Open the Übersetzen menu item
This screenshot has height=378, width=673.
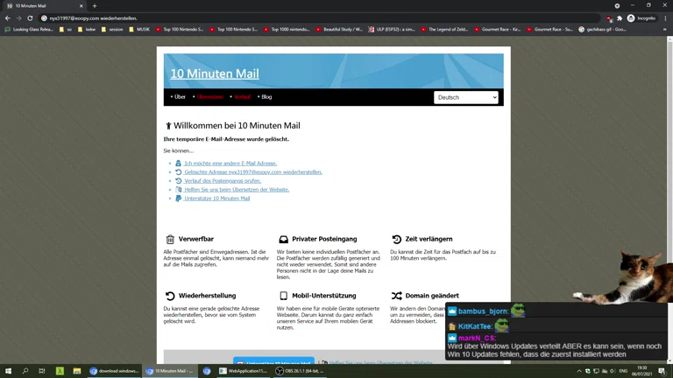[x=210, y=97]
